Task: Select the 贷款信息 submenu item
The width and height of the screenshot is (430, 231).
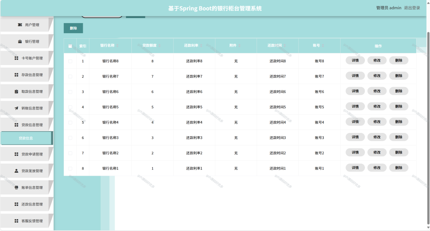Action: [26, 138]
